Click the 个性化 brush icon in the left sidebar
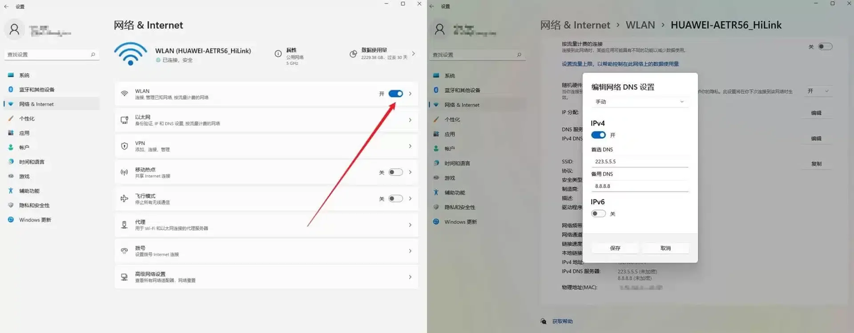854x333 pixels. click(x=11, y=119)
